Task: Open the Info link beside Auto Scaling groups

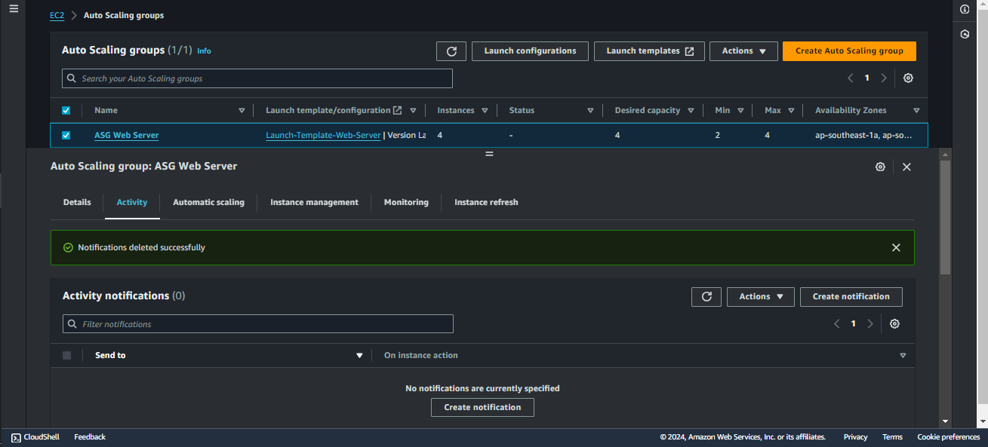Action: [204, 51]
